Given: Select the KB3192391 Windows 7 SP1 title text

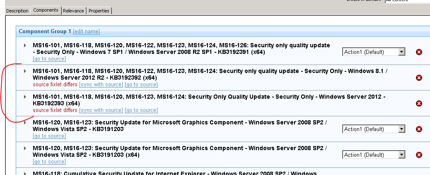Looking at the screenshot, I should click(x=181, y=49).
